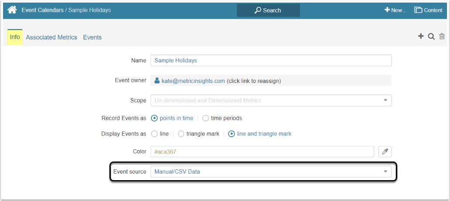Go to the home page icon
Viewport: 450px width, 201px height.
pos(12,10)
